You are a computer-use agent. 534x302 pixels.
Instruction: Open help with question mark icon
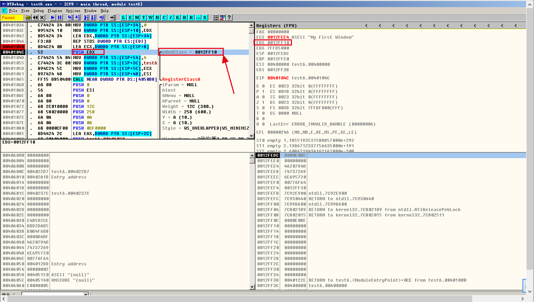click(x=229, y=18)
